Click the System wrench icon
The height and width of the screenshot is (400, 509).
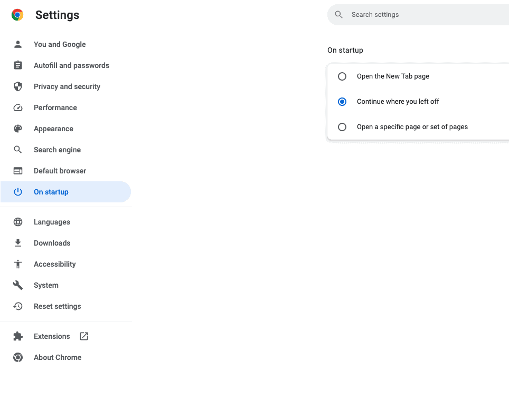[18, 285]
